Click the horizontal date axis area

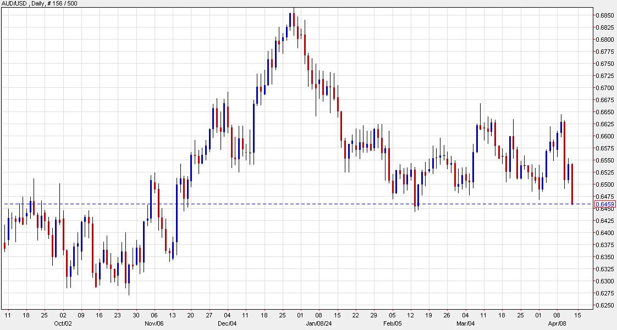coord(308,316)
